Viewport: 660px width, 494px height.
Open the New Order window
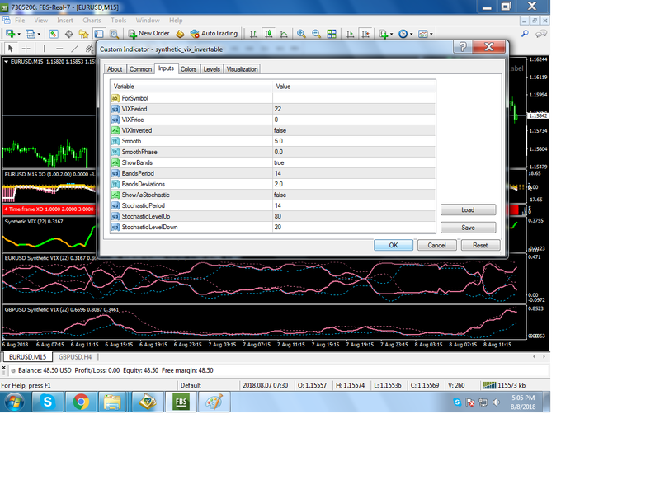[148, 33]
